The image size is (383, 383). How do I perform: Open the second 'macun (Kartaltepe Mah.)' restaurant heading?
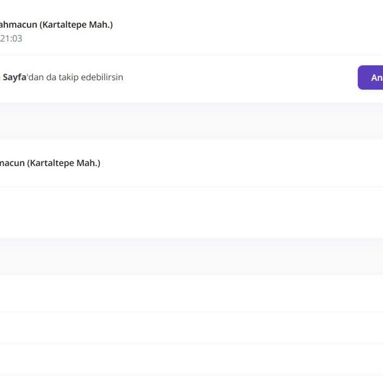coord(49,163)
